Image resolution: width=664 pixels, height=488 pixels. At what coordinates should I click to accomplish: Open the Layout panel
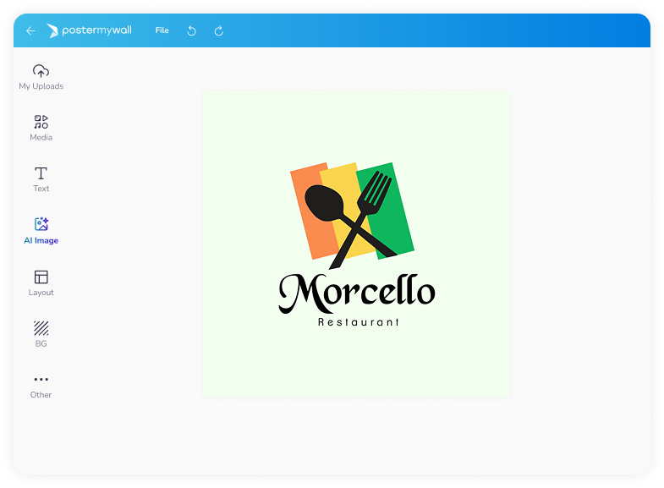click(x=41, y=282)
